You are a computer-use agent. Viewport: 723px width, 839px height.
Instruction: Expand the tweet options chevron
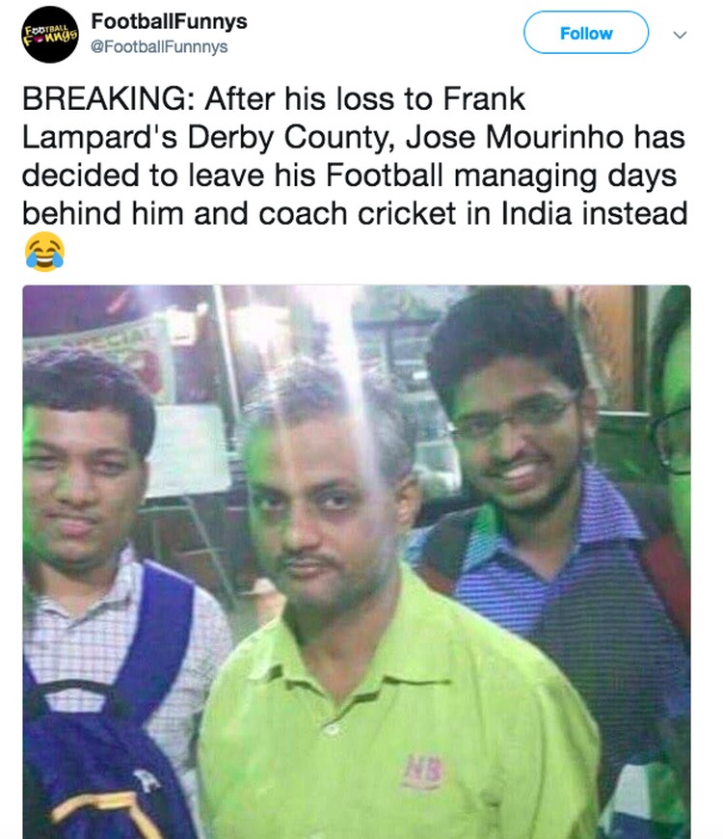pos(680,35)
